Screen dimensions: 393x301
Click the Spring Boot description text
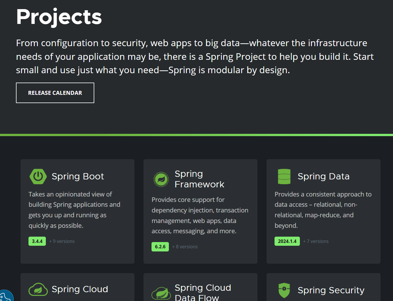[74, 210]
